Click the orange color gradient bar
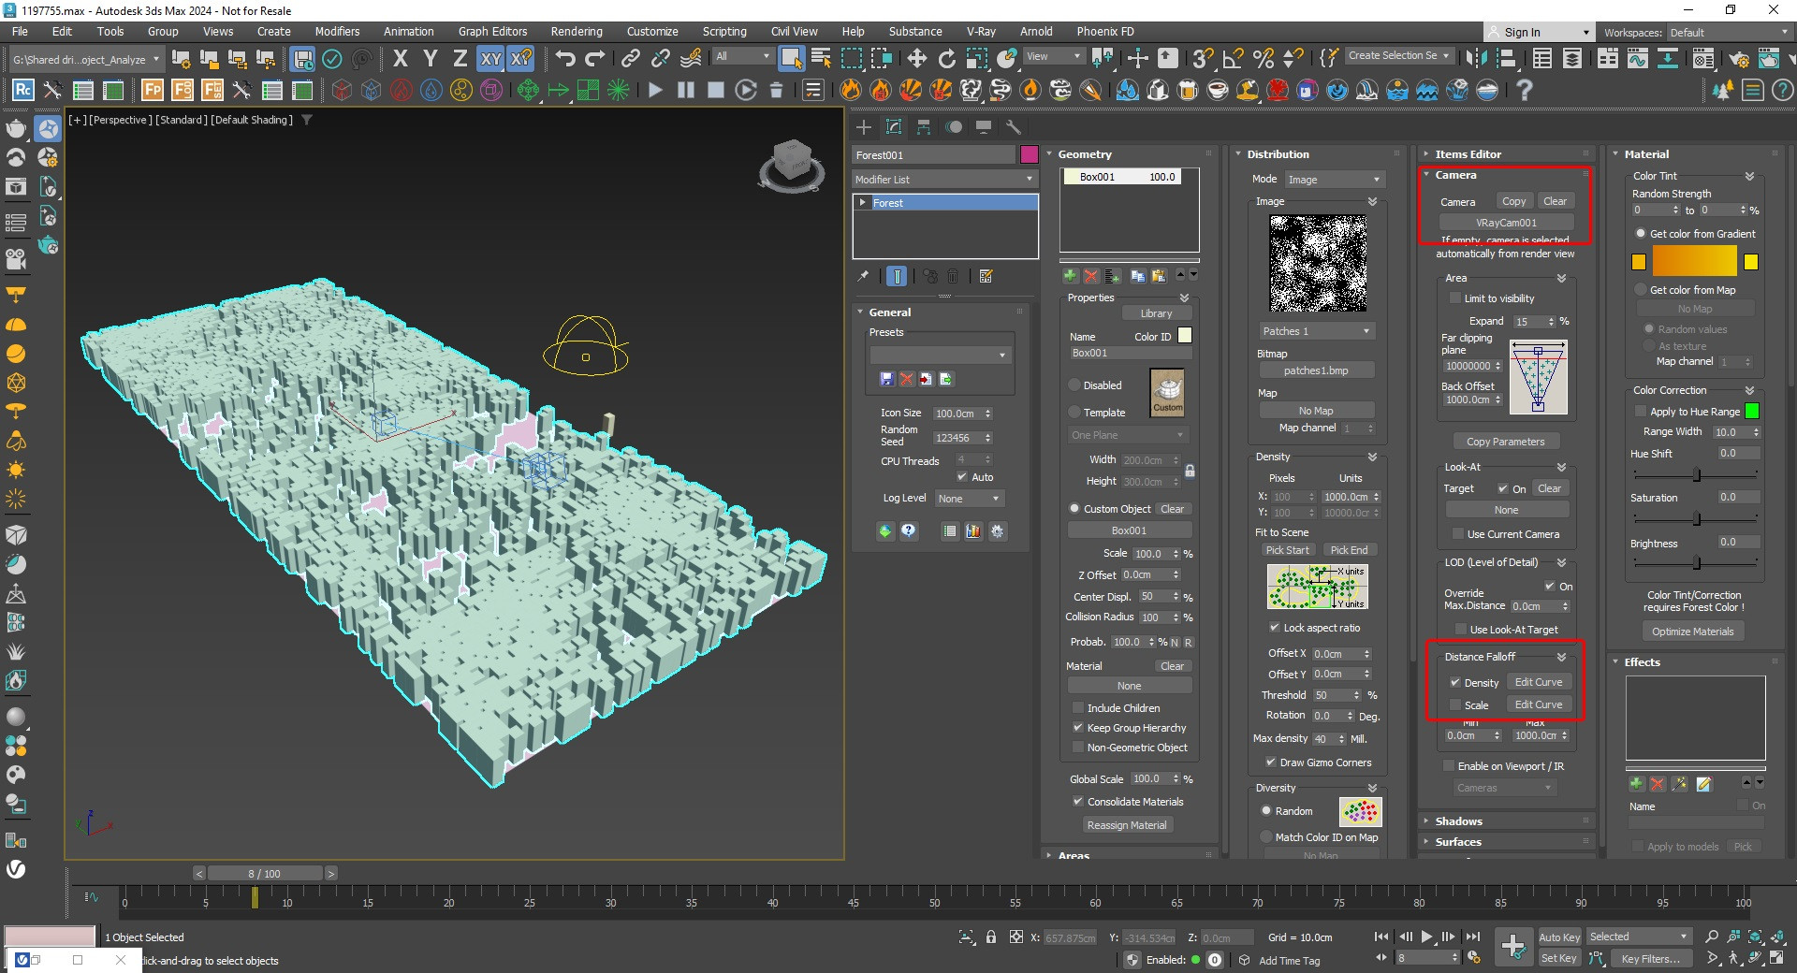Screen dimensions: 1797x973 click(x=1694, y=261)
